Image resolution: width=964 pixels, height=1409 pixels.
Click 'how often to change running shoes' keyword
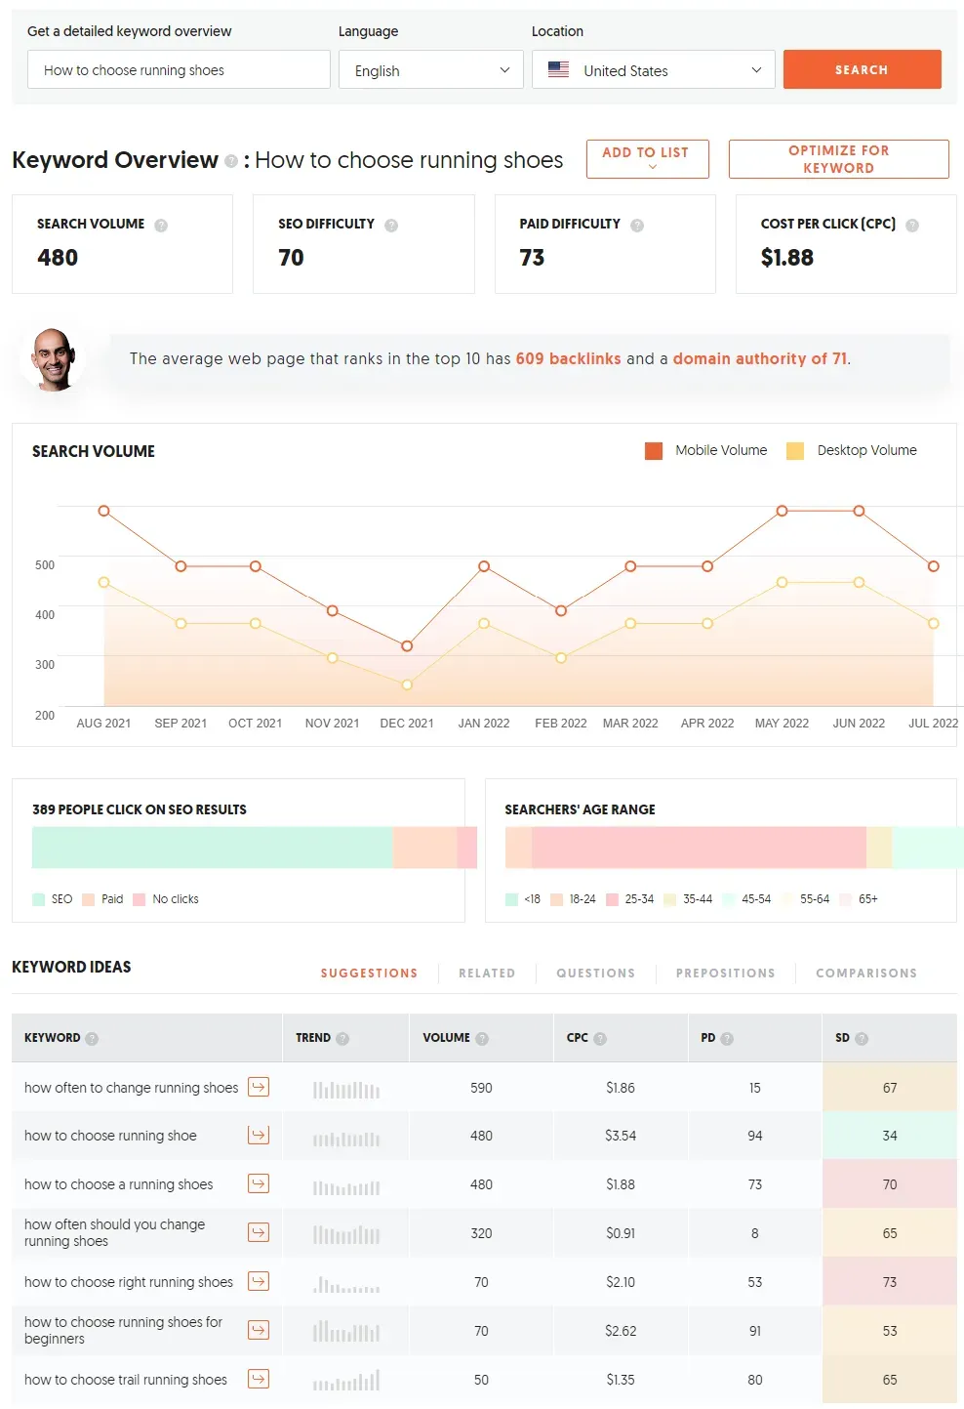(x=131, y=1088)
